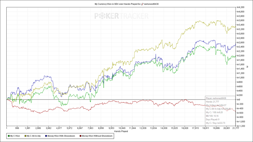Image resolution: width=253 pixels, height=142 pixels.
Task: Click the poker site icon beside rexhonest8438
Action: click(142, 4)
